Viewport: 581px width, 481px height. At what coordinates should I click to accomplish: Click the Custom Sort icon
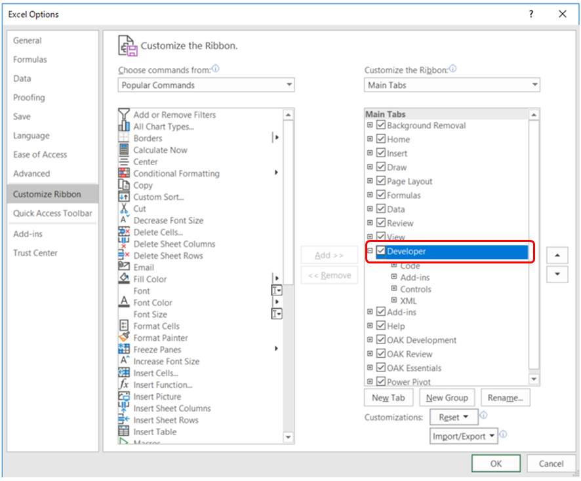(x=124, y=197)
